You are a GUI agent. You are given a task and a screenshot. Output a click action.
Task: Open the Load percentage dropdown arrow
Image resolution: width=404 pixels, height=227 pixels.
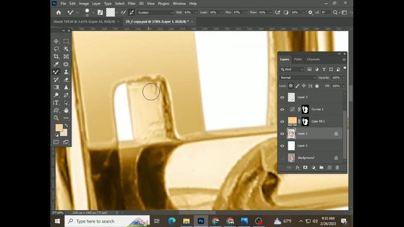[222, 13]
